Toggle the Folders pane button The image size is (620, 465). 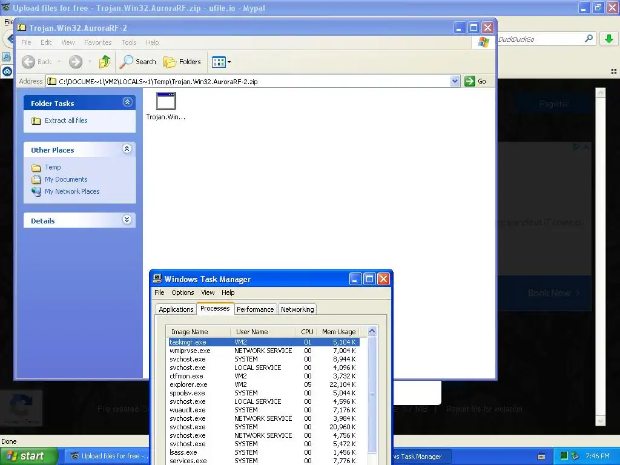[182, 62]
